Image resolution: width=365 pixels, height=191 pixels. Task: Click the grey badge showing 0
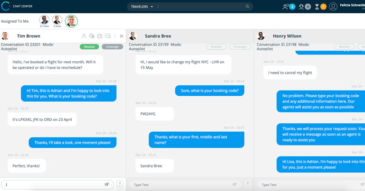click(308, 7)
